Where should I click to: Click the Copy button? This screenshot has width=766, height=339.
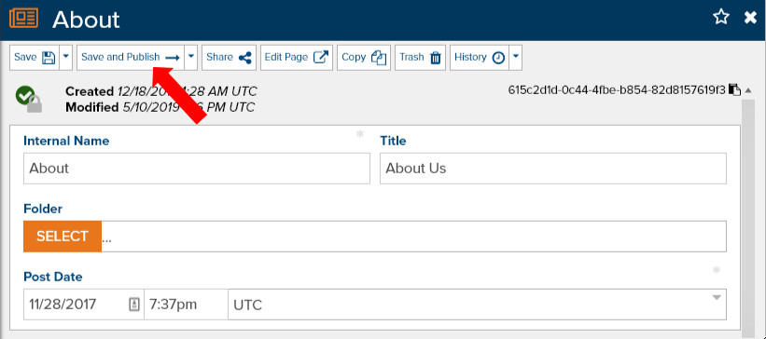[364, 58]
